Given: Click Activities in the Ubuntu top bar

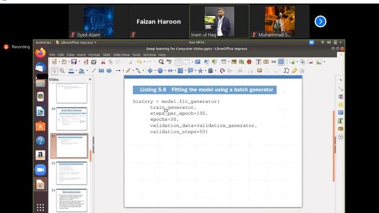Looking at the screenshot, I should [x=43, y=43].
